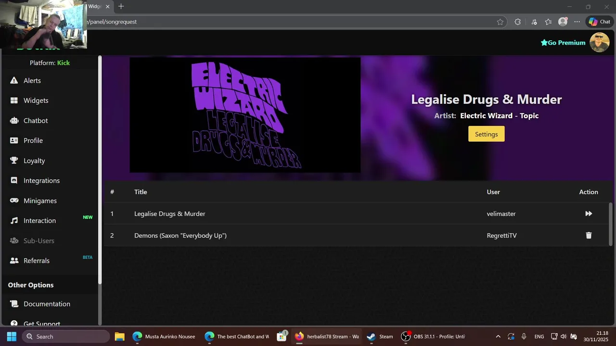Skip the Legalise Drugs & Murder song
Viewport: 616px width, 346px height.
tap(589, 213)
